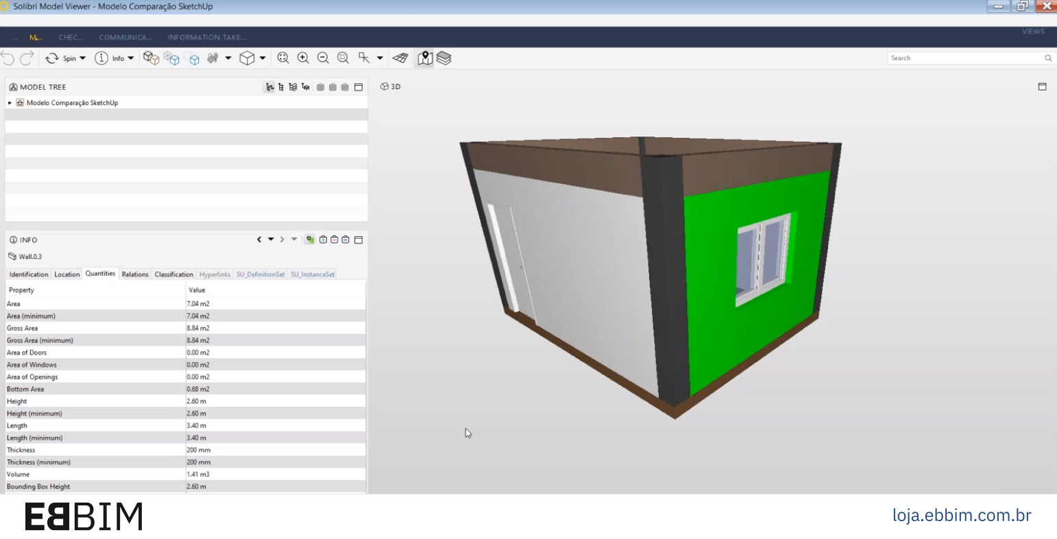This screenshot has width=1057, height=539.
Task: Click the Redo arrow in the toolbar
Action: pyautogui.click(x=27, y=58)
